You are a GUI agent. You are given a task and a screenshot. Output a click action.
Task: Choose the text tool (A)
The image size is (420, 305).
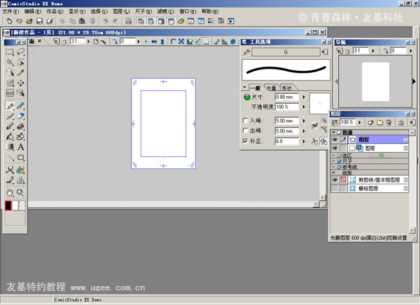21,147
